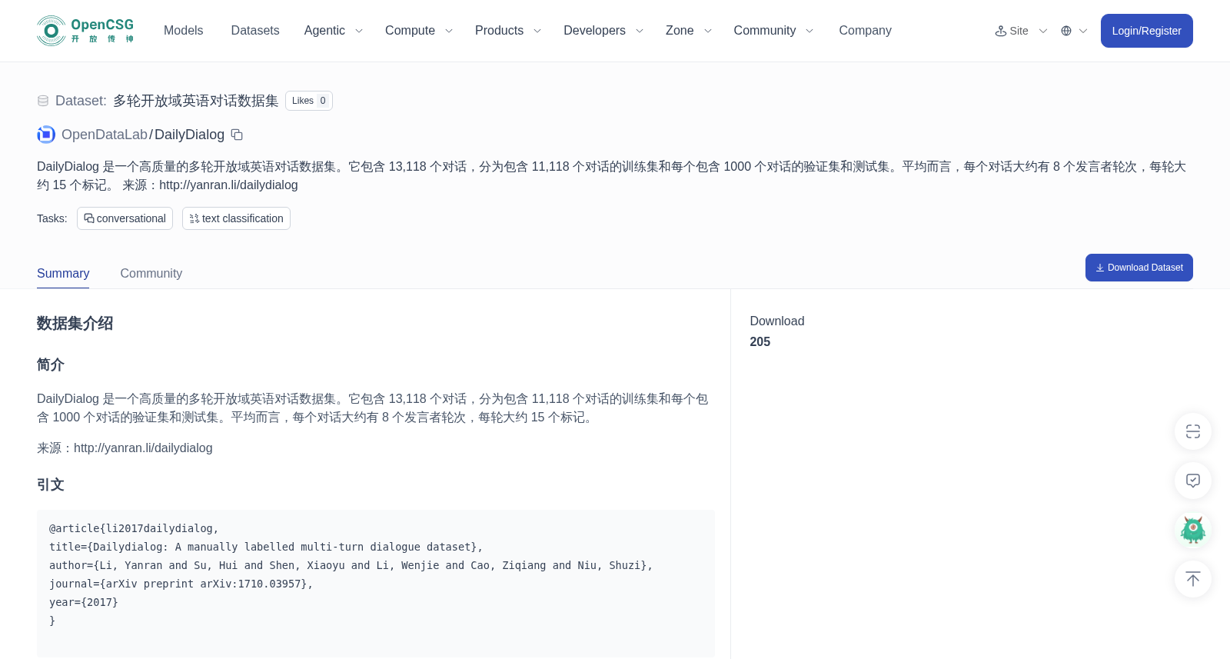This screenshot has width=1230, height=659.
Task: Open the green mascot assistant
Action: click(x=1193, y=530)
